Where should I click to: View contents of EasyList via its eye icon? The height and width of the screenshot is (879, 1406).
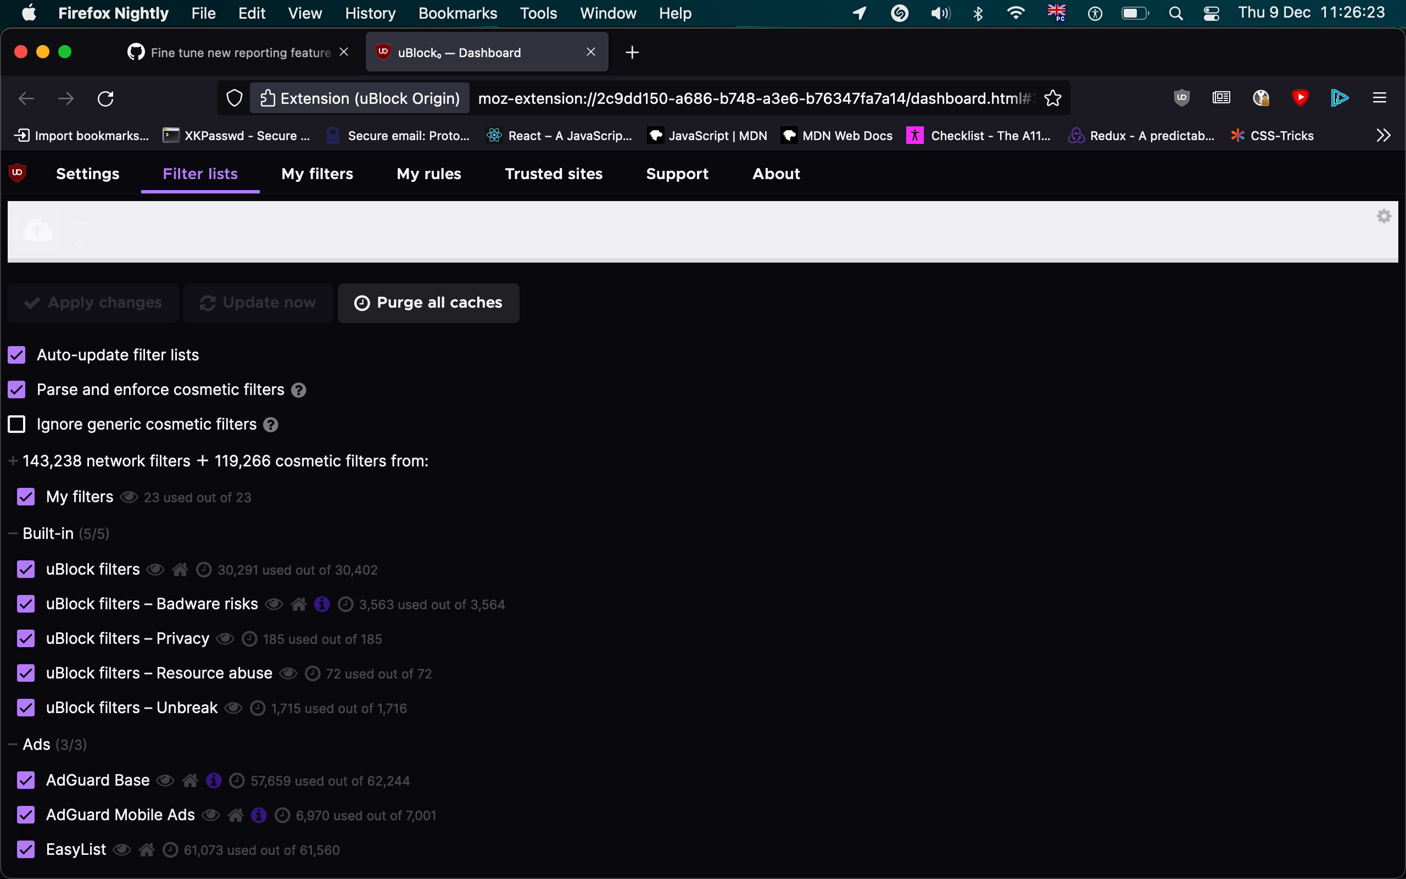(121, 849)
